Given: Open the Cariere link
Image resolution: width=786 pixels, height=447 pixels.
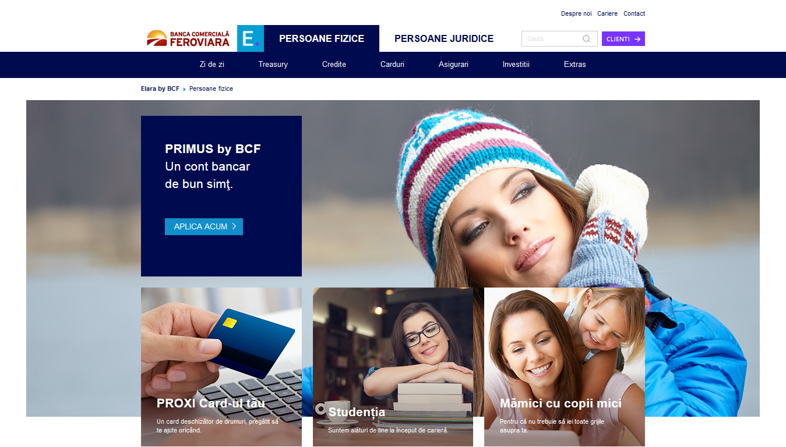Looking at the screenshot, I should (x=607, y=13).
